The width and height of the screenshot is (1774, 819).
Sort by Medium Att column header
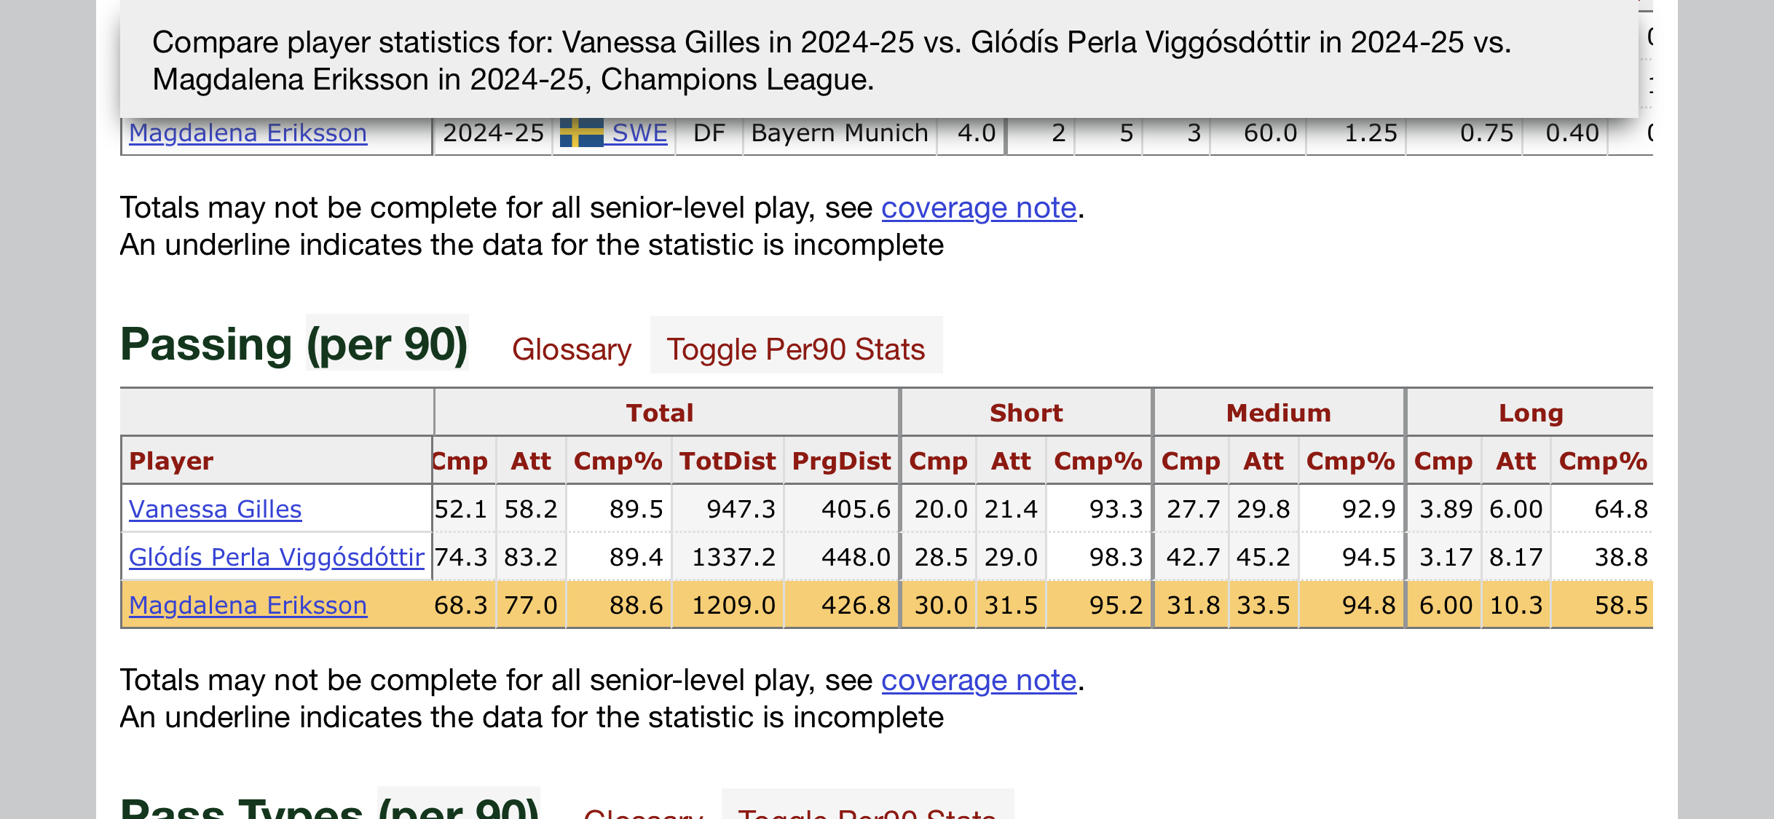coord(1264,461)
